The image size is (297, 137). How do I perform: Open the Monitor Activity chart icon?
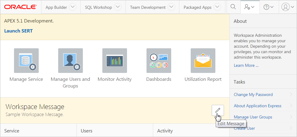115,60
